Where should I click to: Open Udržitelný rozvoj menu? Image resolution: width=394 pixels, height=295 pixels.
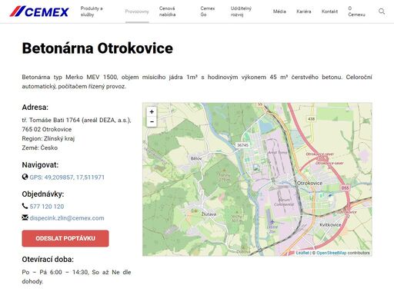(x=241, y=12)
